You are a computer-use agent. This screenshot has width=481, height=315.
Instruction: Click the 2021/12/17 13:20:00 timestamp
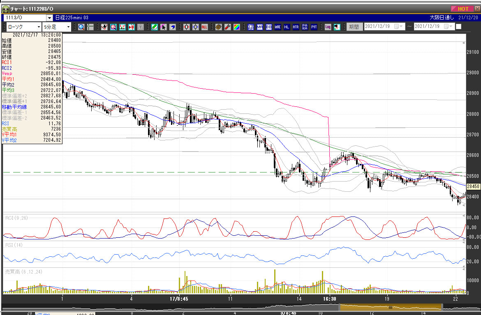37,35
